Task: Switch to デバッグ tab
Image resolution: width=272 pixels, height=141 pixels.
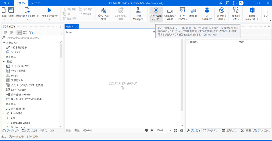Action: point(36,3)
